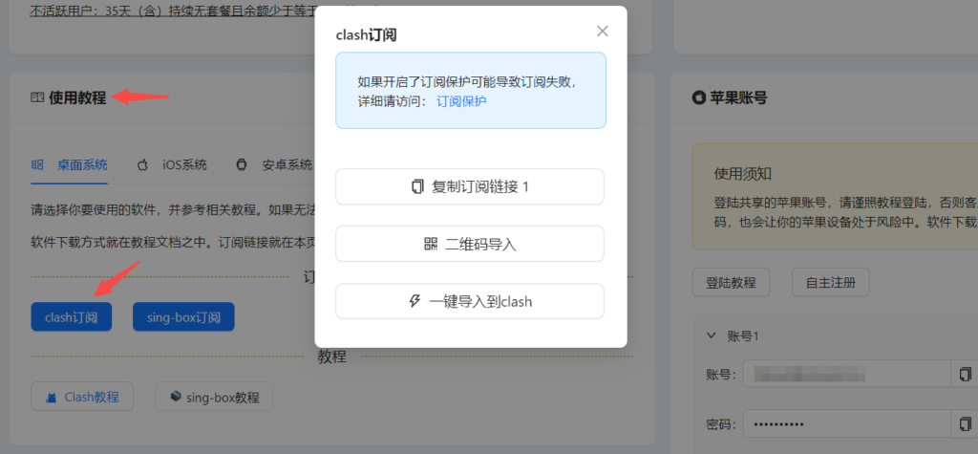The image size is (978, 454).
Task: Close the clash订阅 dialog
Action: (603, 32)
